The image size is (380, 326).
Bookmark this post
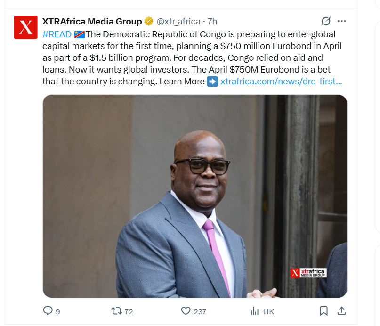pos(324,311)
